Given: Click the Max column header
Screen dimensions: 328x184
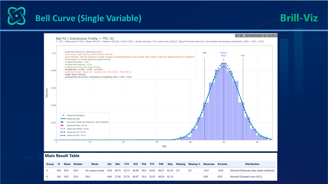Looking at the screenshot, I should click(x=170, y=164).
